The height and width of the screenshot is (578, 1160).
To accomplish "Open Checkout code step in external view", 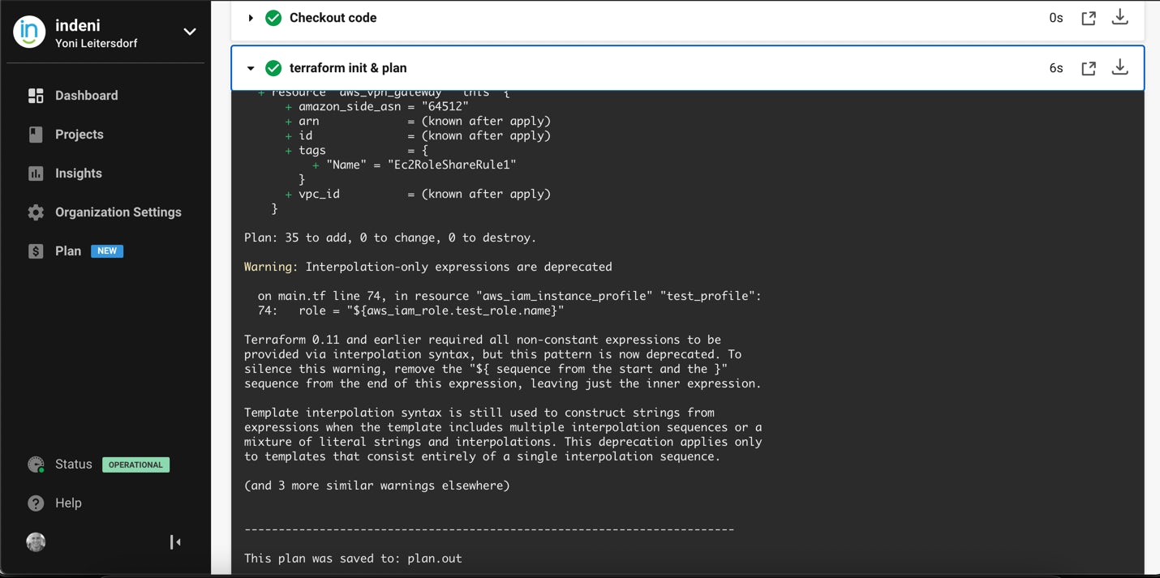I will pos(1089,17).
